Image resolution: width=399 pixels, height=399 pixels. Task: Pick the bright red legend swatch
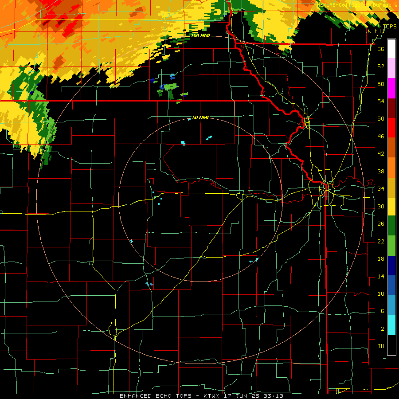(x=391, y=128)
